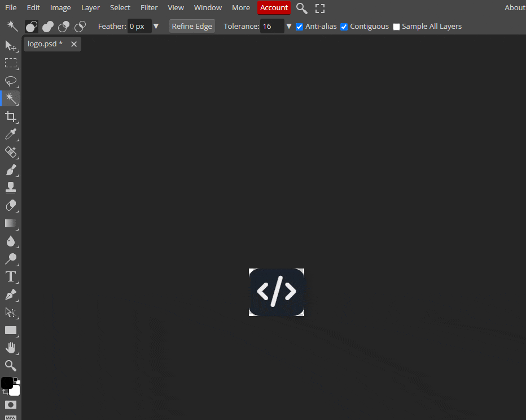Select the Hand tool
The height and width of the screenshot is (420, 526).
[x=11, y=348]
